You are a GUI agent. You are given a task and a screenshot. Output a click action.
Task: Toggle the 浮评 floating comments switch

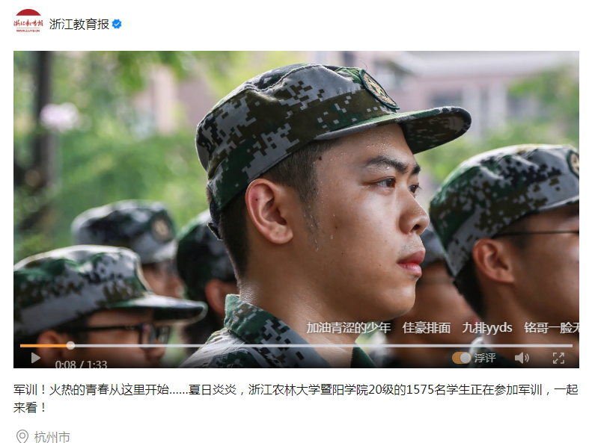(461, 358)
